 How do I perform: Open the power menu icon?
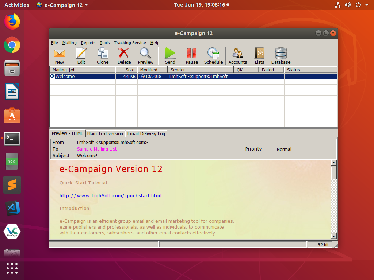pos(358,5)
